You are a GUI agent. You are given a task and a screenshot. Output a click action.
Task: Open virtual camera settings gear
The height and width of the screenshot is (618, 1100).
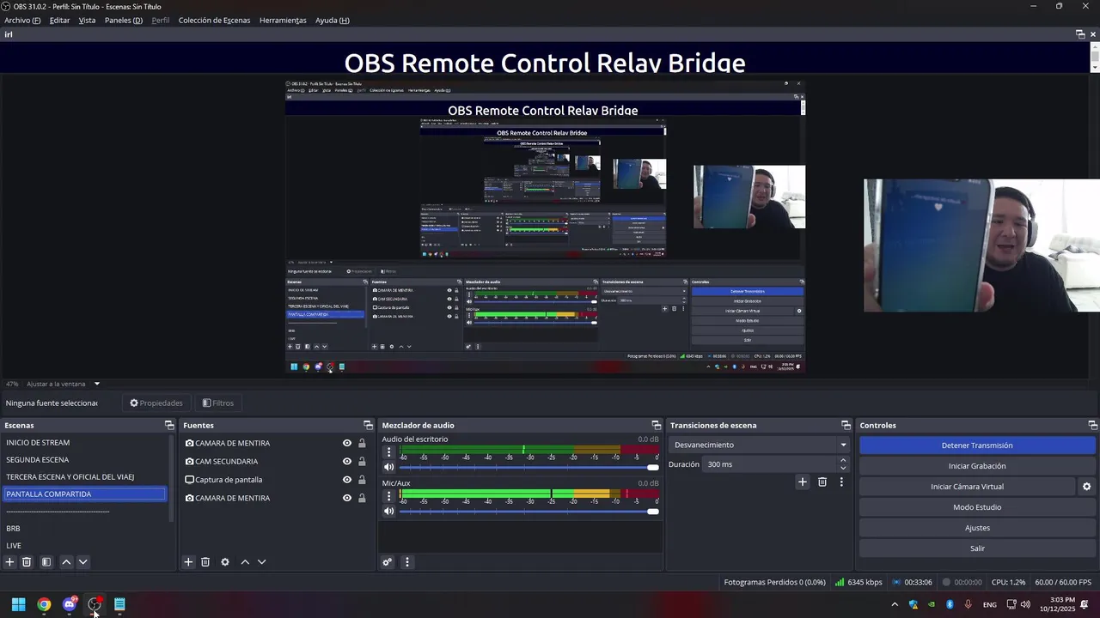point(1086,487)
